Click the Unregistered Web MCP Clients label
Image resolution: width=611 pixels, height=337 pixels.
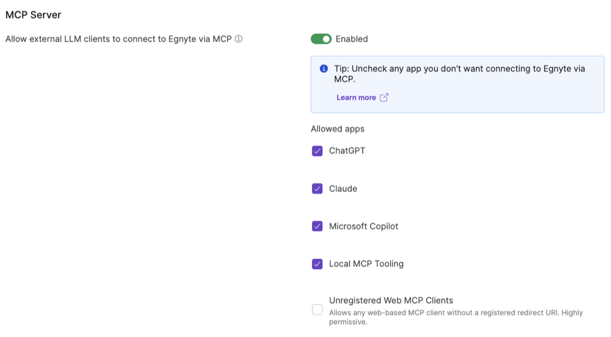click(391, 300)
